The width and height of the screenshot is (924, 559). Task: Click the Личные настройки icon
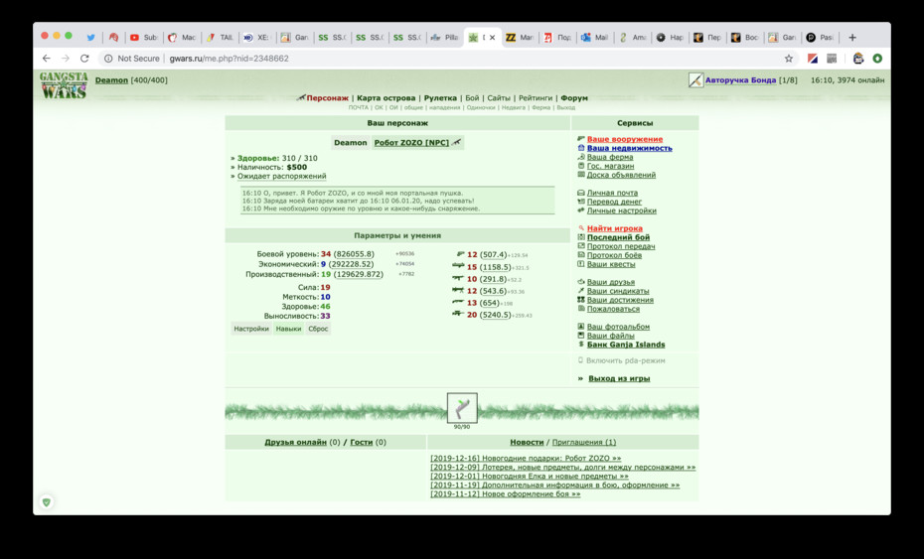(x=581, y=210)
